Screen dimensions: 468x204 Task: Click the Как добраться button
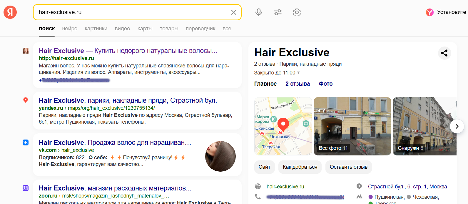point(300,167)
